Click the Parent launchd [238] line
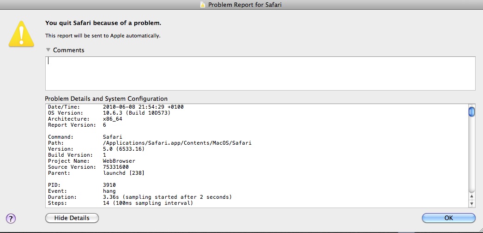The image size is (483, 233). [96, 173]
